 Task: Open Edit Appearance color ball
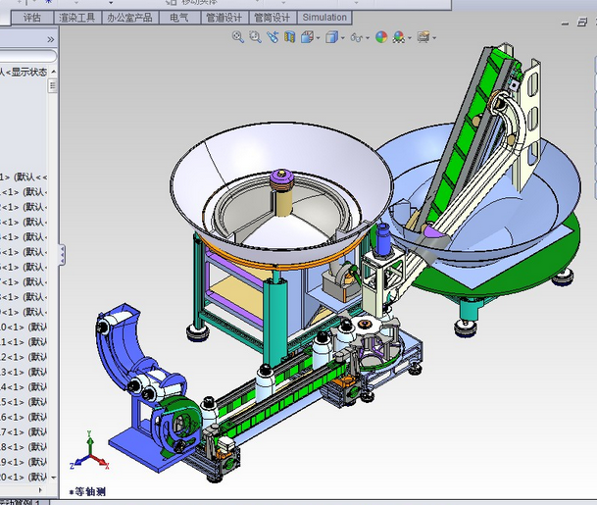pos(381,37)
